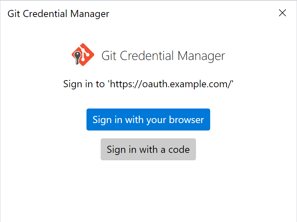This screenshot has width=297, height=222.
Task: Click the GCM logo next to the heading
Action: (x=83, y=55)
